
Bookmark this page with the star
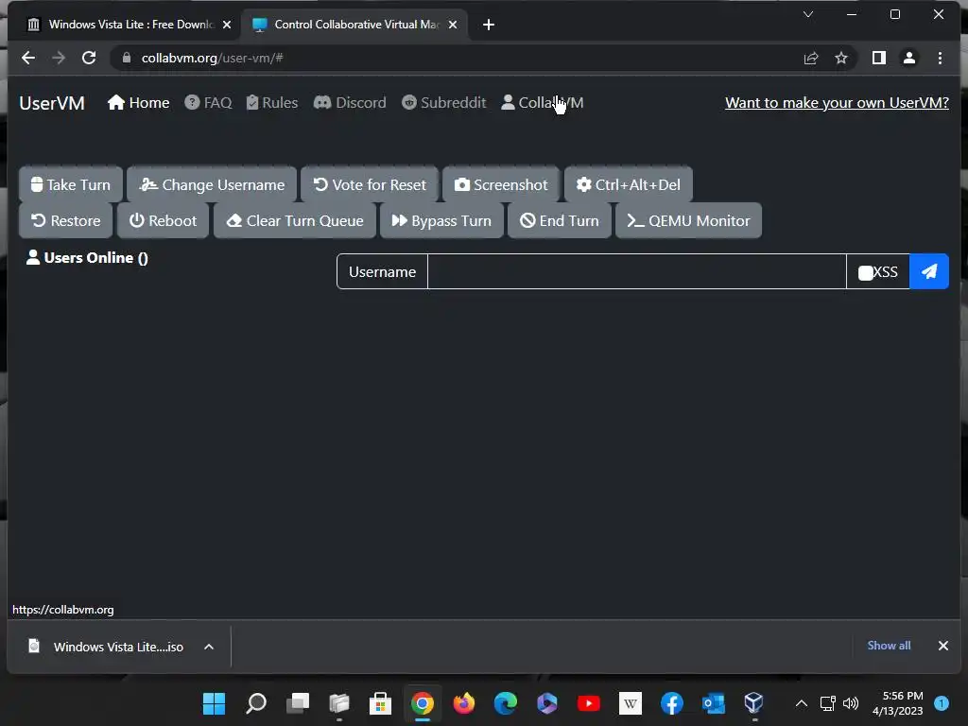coord(840,58)
